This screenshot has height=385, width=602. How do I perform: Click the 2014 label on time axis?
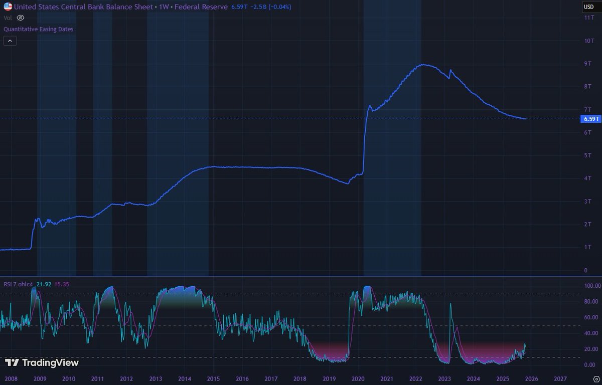[185, 378]
